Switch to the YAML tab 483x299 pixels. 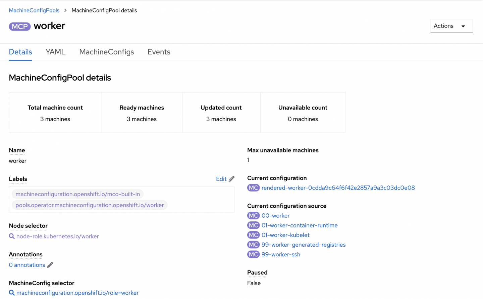55,52
